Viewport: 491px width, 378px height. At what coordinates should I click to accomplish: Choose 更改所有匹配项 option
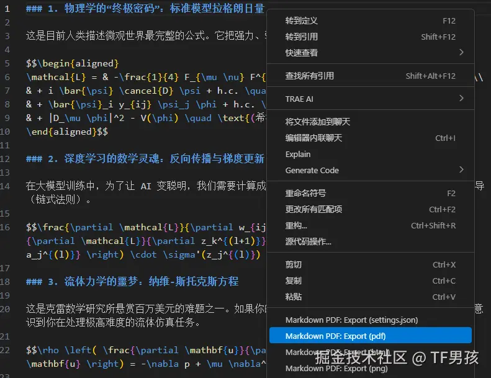(371, 210)
